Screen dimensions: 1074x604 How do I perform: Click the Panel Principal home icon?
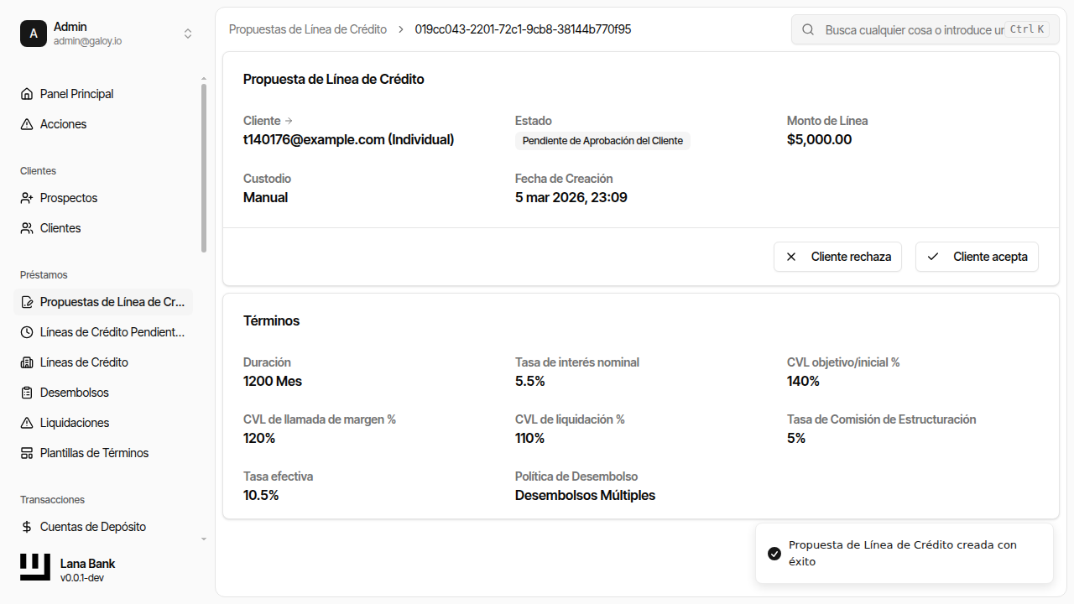27,94
